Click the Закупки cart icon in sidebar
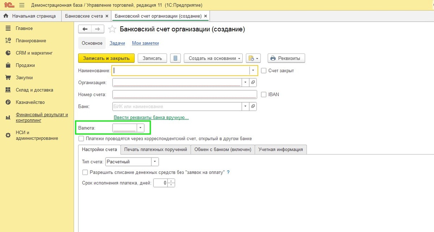Image resolution: width=434 pixels, height=232 pixels. [x=8, y=78]
